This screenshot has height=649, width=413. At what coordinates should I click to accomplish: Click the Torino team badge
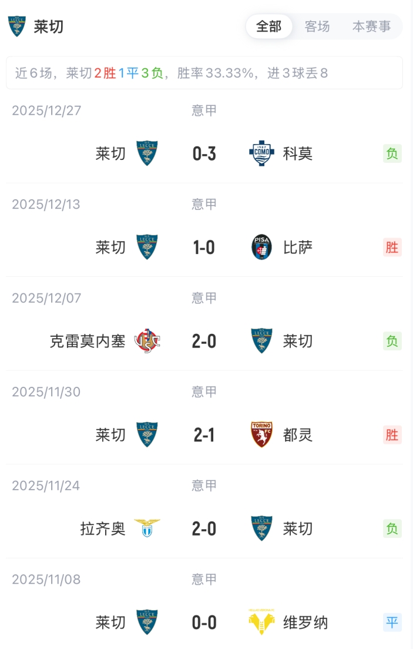tap(261, 435)
